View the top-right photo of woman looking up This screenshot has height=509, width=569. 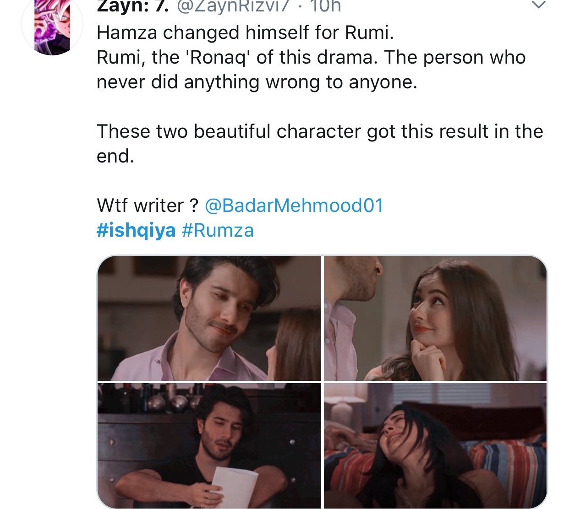435,318
